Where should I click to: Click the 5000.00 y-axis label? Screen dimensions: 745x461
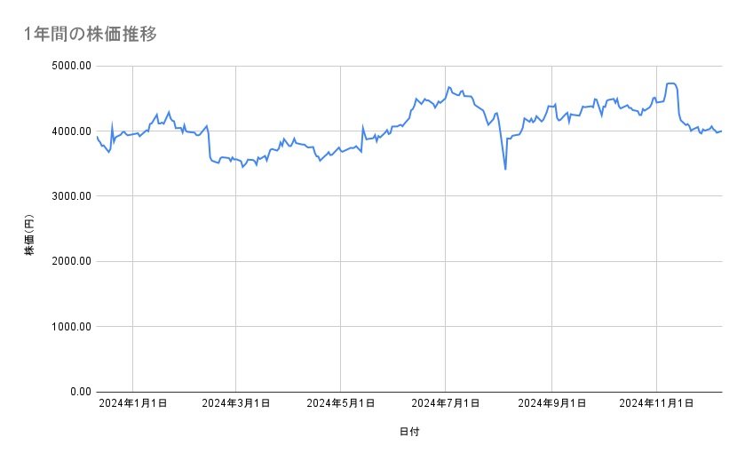pyautogui.click(x=69, y=66)
